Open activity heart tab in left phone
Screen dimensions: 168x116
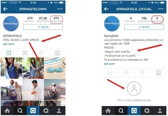pos(46,111)
